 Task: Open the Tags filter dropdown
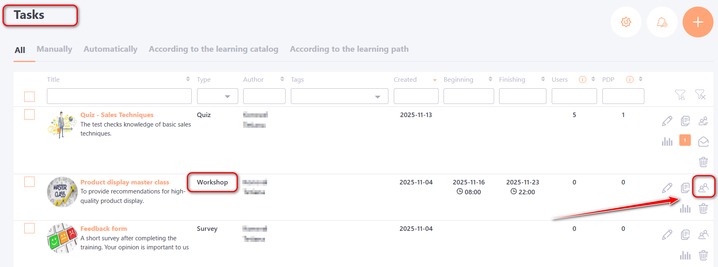pyautogui.click(x=339, y=97)
